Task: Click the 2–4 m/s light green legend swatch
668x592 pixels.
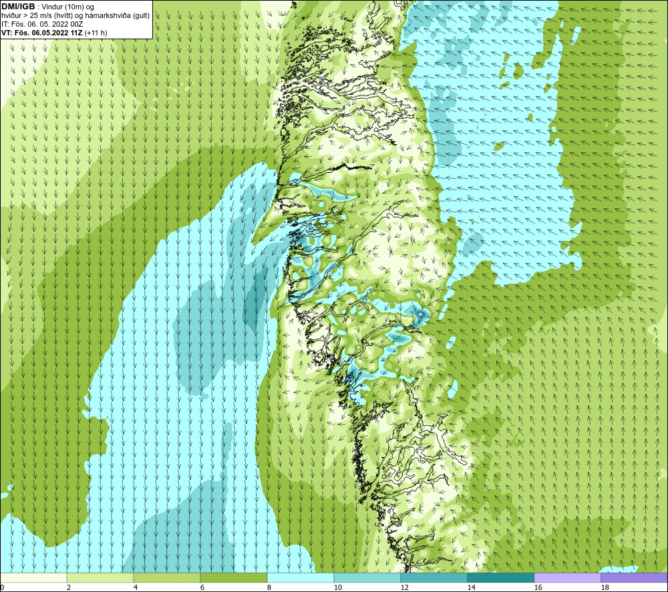Action: tap(100, 577)
